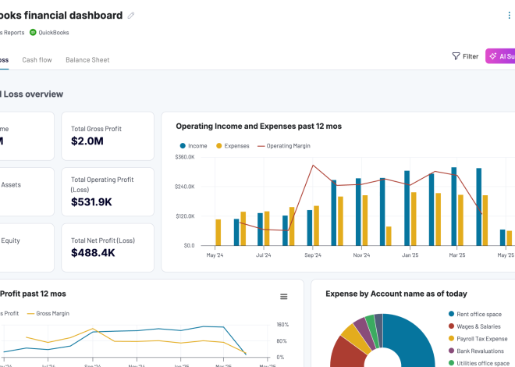This screenshot has height=367, width=515.
Task: Click the Jan '25 label on Operating Income chart
Action: coord(410,255)
